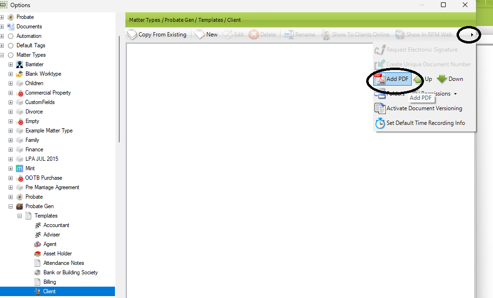Expand the Automation tree node
This screenshot has height=298, width=493.
click(2, 36)
